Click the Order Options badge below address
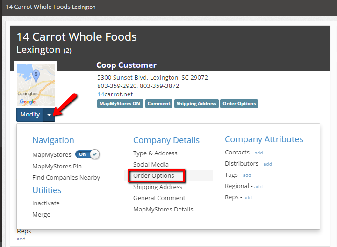This screenshot has width=337, height=247. pos(239,104)
